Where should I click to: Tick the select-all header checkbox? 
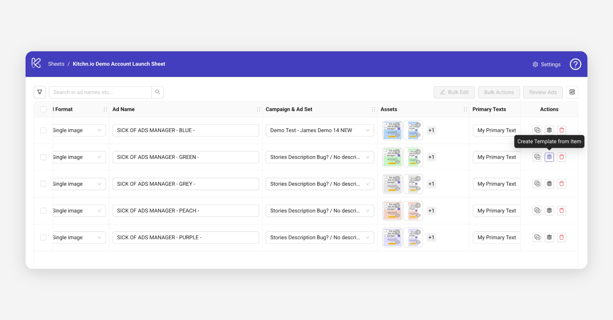43,109
